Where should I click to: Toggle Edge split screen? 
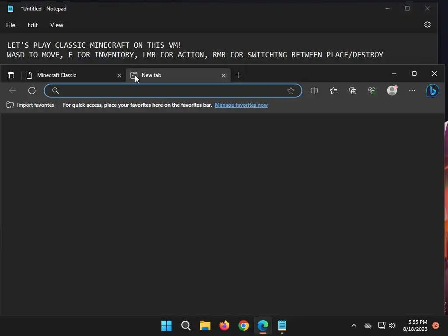point(314,91)
